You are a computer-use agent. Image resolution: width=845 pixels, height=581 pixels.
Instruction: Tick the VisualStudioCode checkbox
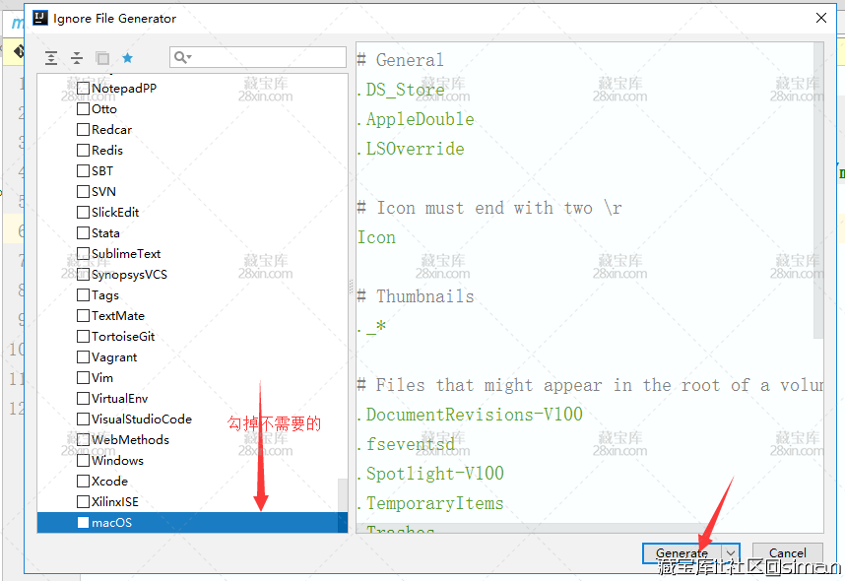coord(83,420)
